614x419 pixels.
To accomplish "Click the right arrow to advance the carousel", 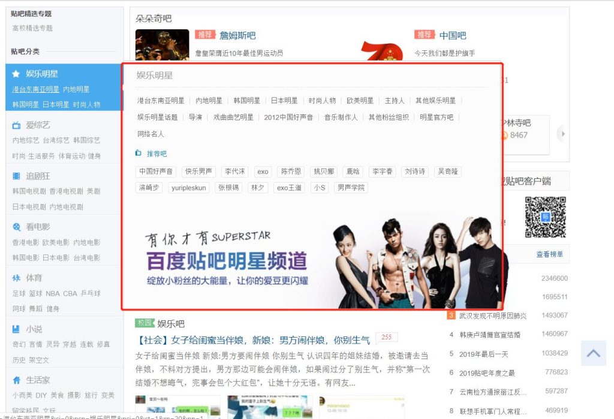I will [x=562, y=135].
